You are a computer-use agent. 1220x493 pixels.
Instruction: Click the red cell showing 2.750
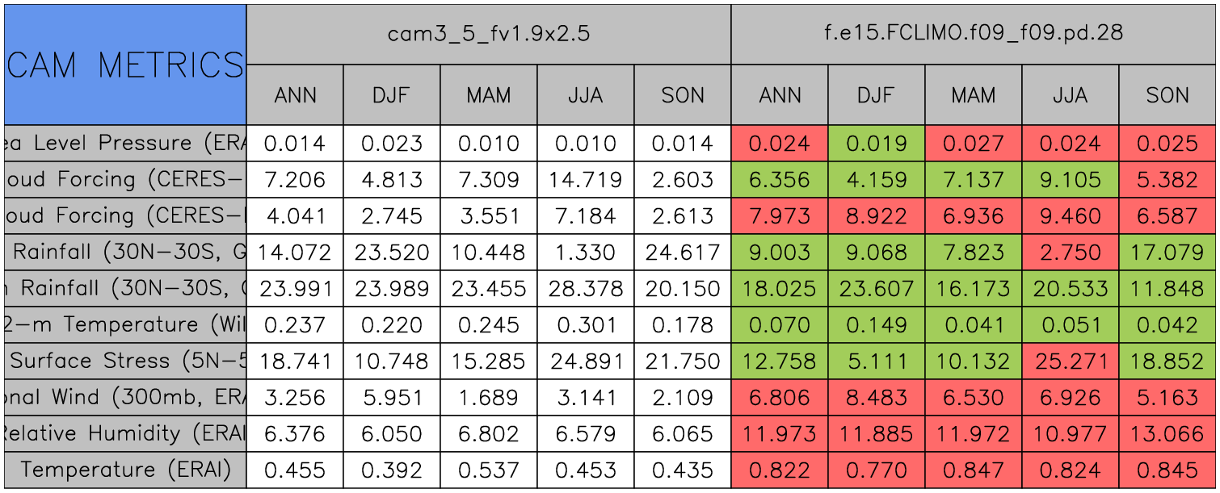(x=1070, y=253)
